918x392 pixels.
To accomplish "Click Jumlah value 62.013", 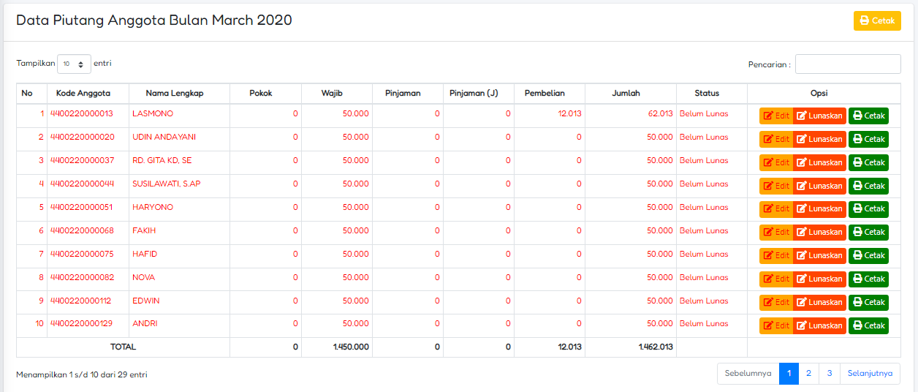I will pyautogui.click(x=660, y=114).
